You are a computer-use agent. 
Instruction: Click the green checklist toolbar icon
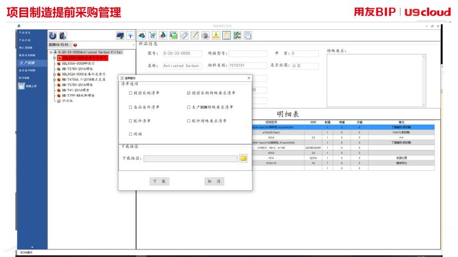237,36
